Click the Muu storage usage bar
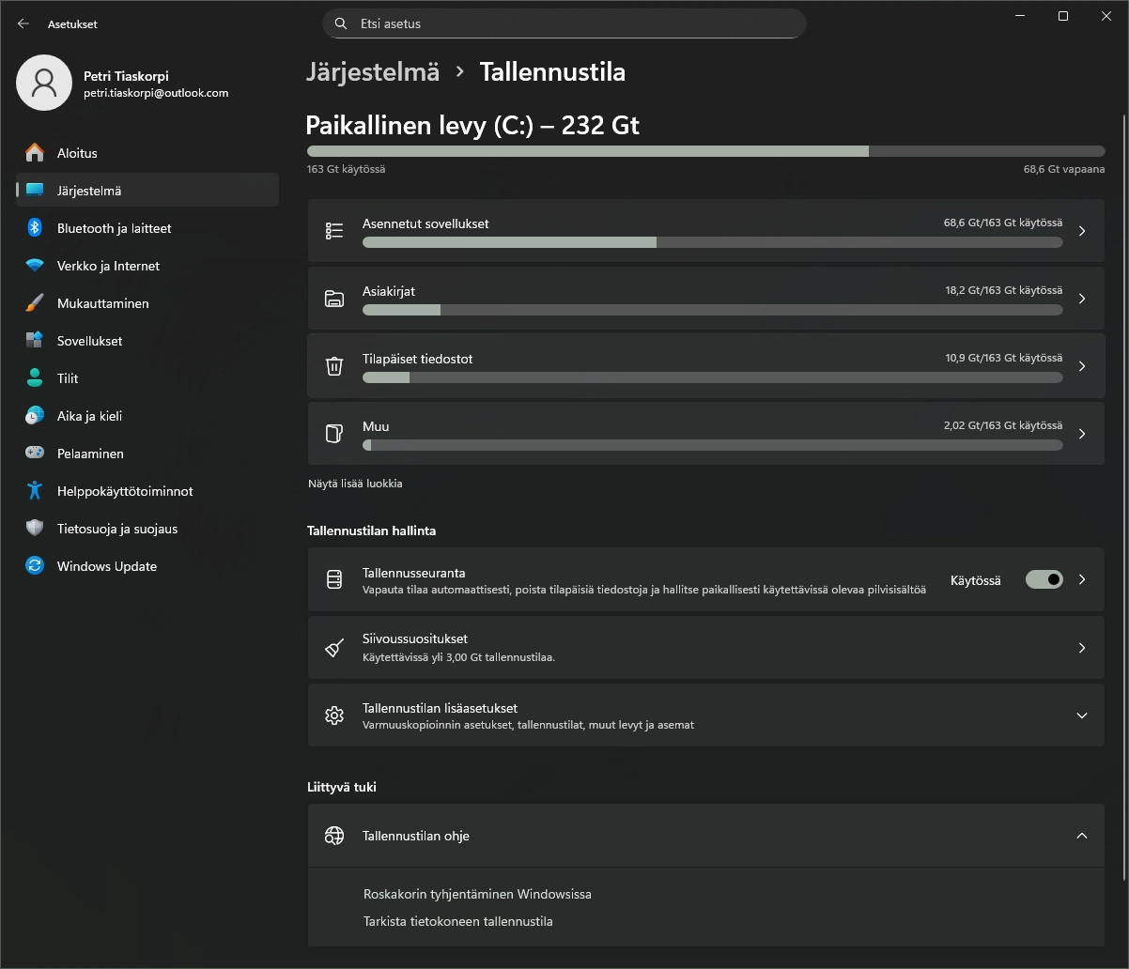This screenshot has width=1129, height=969. [x=712, y=445]
